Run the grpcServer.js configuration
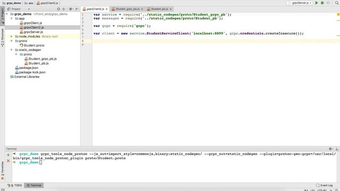 (317, 3)
